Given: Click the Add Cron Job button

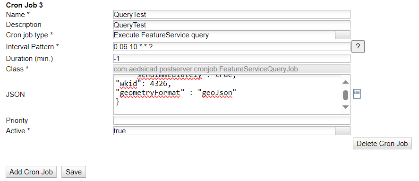Looking at the screenshot, I should 31,172.
